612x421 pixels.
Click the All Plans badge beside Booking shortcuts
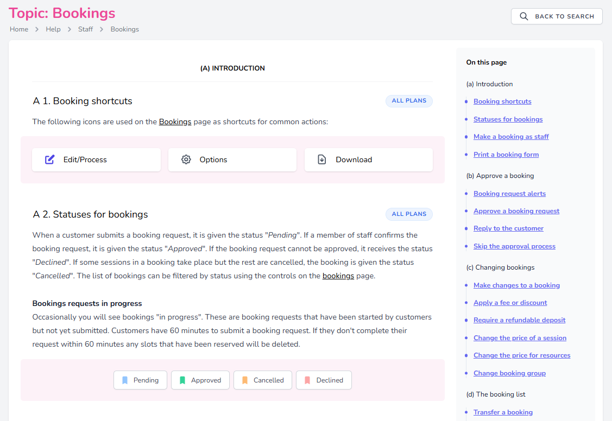click(409, 101)
